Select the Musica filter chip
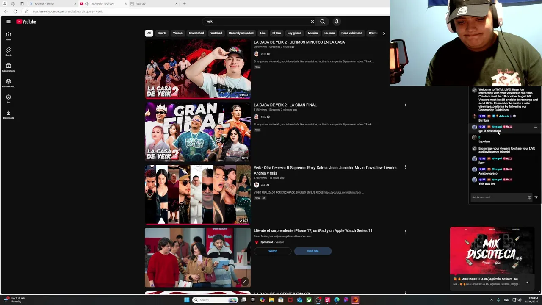The image size is (542, 305). pyautogui.click(x=313, y=33)
